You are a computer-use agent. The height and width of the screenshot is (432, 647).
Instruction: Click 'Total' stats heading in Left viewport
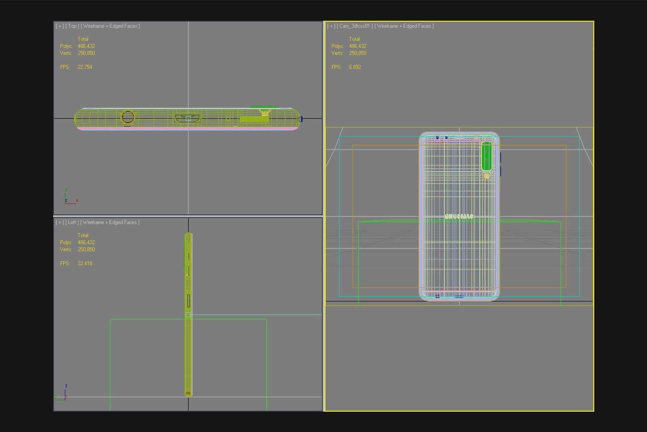coord(83,236)
